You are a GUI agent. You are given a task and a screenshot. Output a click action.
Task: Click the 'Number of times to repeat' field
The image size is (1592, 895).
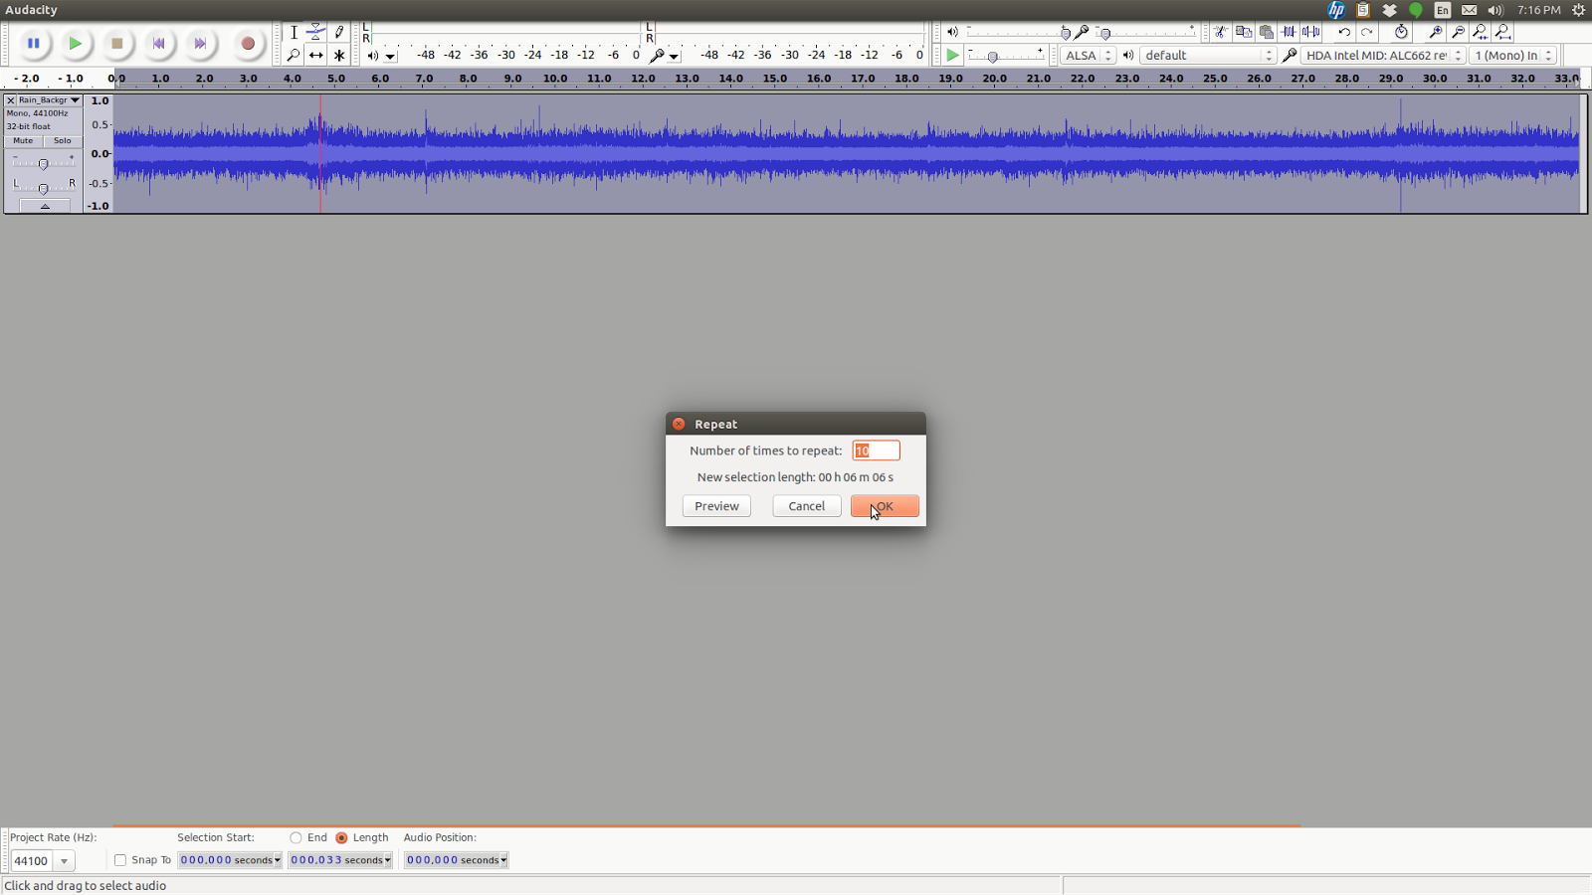pos(877,450)
